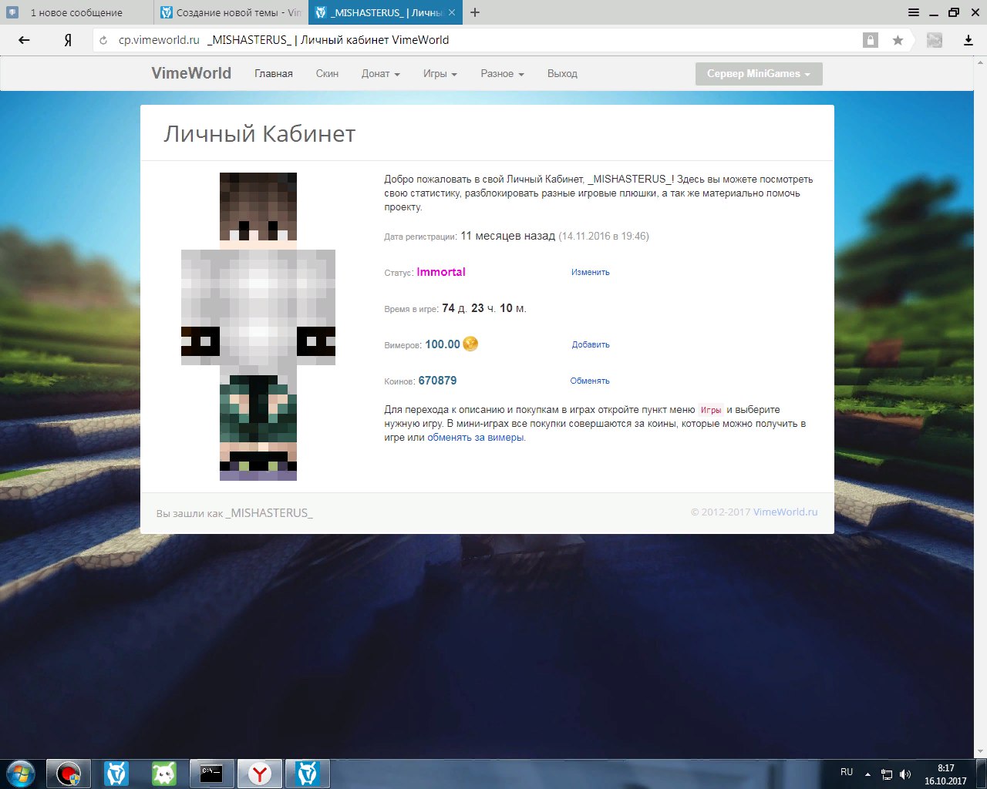
Task: Click the volume speaker tray icon
Action: (905, 774)
